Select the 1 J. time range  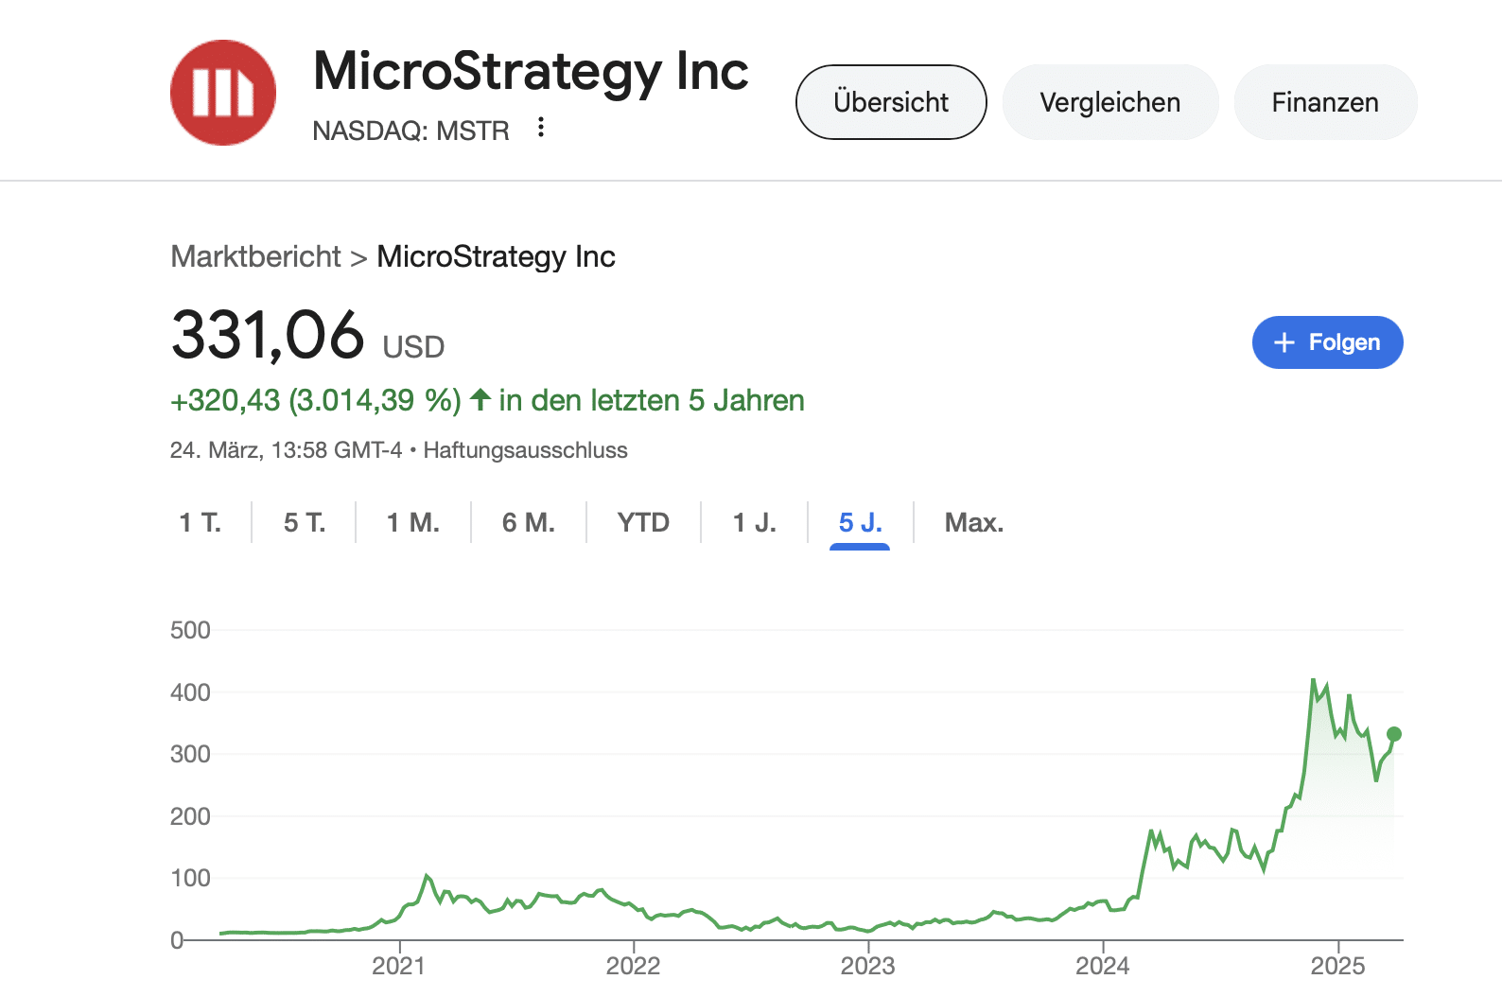click(755, 522)
